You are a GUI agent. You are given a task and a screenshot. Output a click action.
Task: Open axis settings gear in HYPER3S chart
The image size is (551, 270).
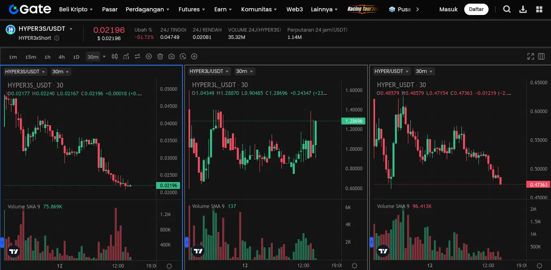coord(169,266)
